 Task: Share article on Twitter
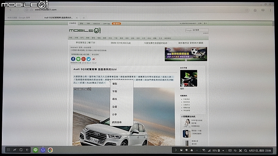pos(89,59)
